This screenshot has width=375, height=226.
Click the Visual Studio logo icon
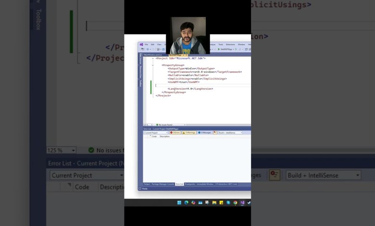(x=141, y=45)
